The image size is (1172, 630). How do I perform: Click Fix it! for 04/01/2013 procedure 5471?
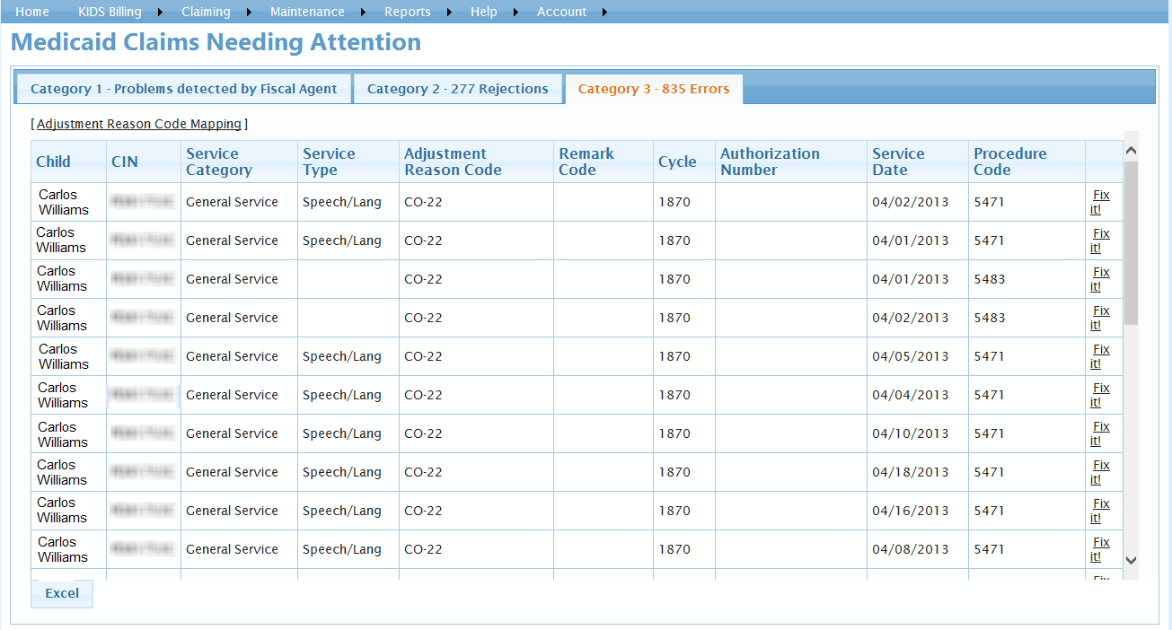point(1100,241)
